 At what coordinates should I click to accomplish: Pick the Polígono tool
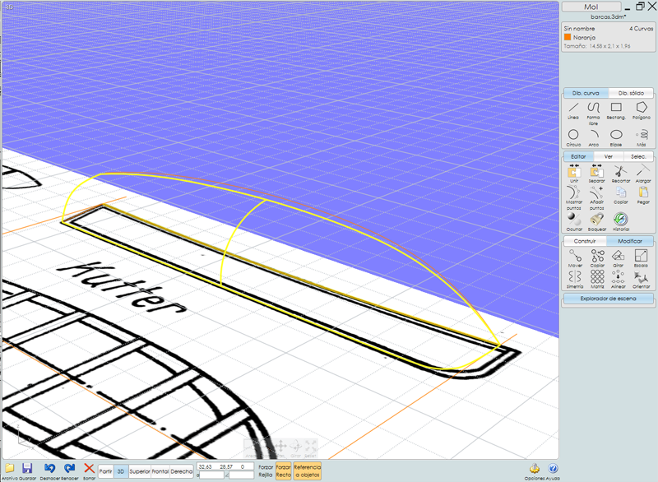click(x=642, y=111)
